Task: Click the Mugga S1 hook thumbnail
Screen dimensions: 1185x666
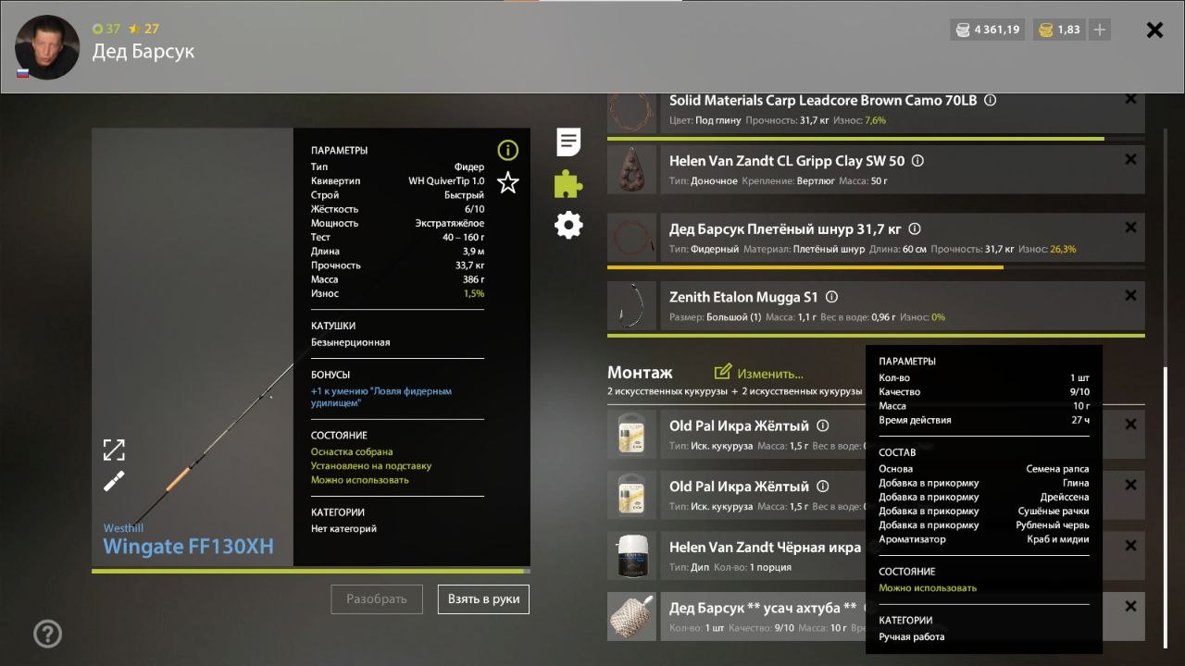Action: [x=631, y=306]
